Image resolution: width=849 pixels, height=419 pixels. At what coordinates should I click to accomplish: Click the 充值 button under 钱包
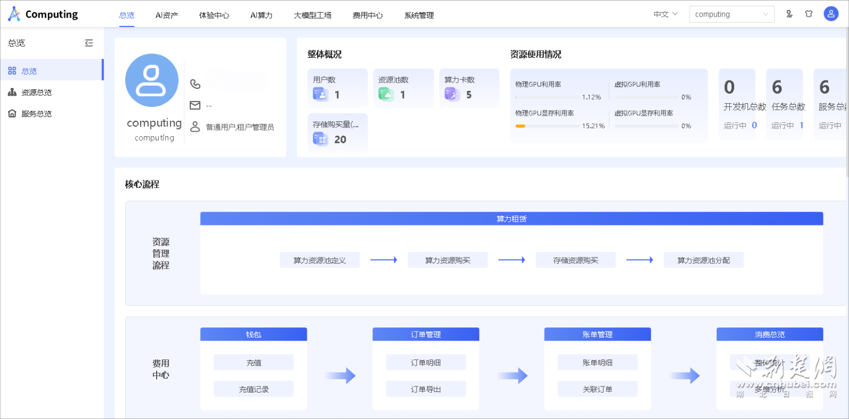254,363
